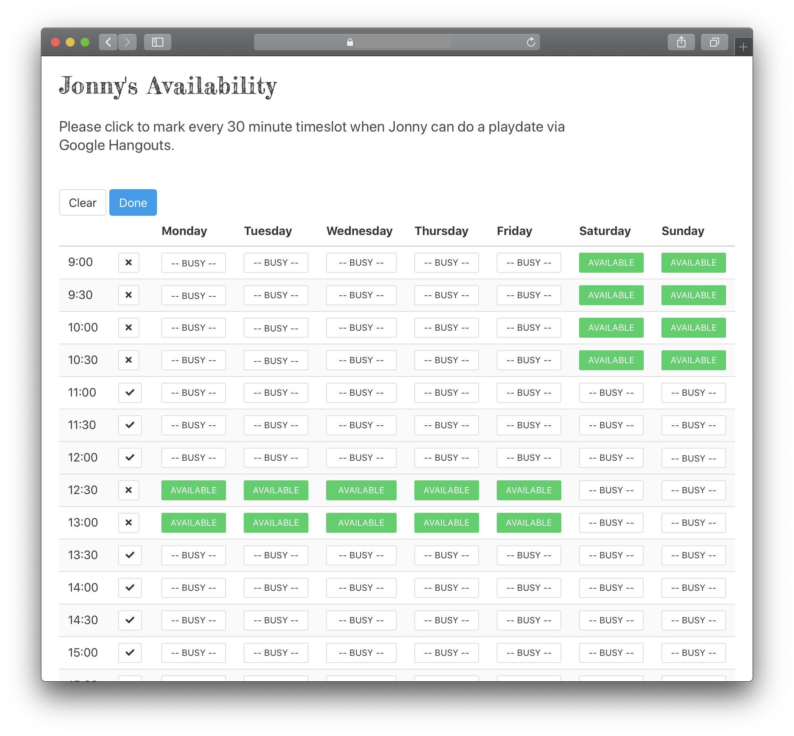Toggle the 12:30 row X button
Screen dimensions: 794x736
point(129,490)
